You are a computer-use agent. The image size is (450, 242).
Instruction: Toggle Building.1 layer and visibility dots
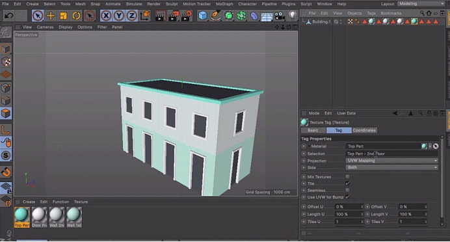click(341, 21)
